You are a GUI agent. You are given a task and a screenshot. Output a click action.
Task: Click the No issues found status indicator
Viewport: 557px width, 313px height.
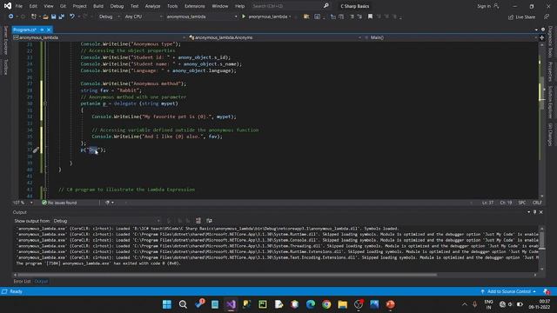tap(59, 203)
